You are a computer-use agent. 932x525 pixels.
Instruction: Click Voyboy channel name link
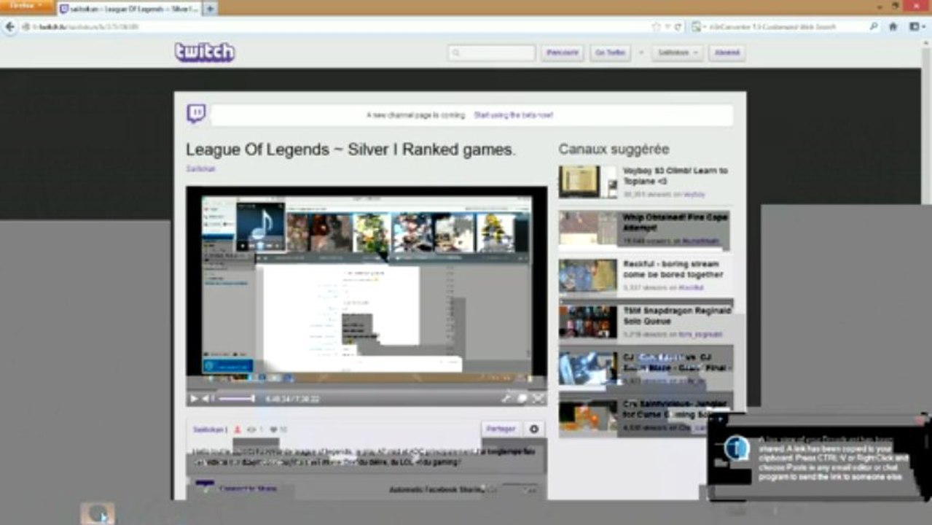694,195
